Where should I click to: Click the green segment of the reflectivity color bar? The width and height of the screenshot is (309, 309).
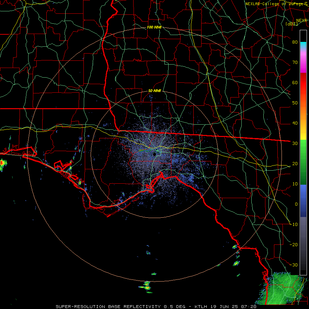[x=303, y=162]
